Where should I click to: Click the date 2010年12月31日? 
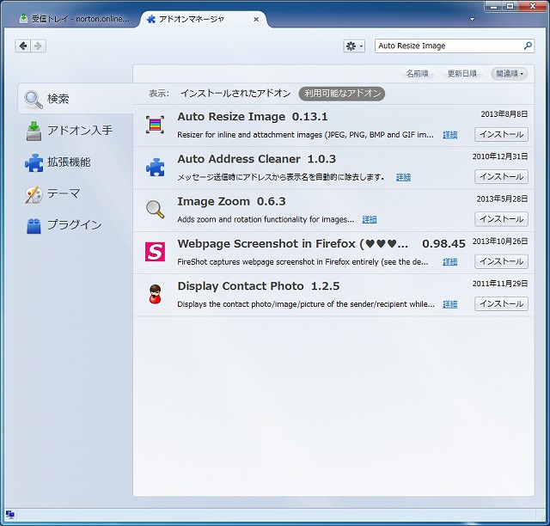click(500, 156)
